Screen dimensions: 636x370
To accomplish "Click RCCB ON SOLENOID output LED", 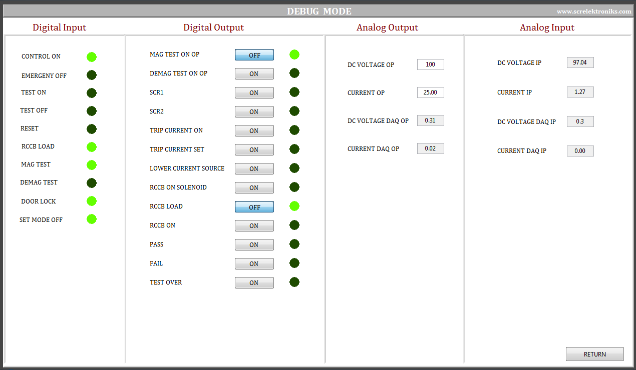I will (x=294, y=187).
